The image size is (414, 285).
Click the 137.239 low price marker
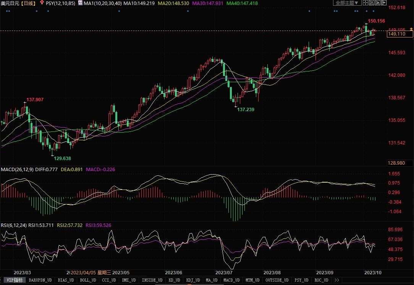coord(246,109)
